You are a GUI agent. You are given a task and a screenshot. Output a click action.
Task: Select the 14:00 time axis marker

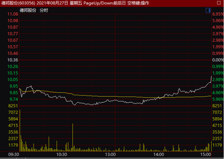tap(158, 155)
